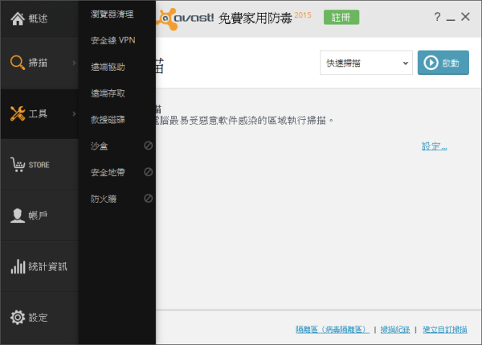Screen dimensions: 482x345
Task: Select 沙盒 menu item
Action: click(100, 146)
